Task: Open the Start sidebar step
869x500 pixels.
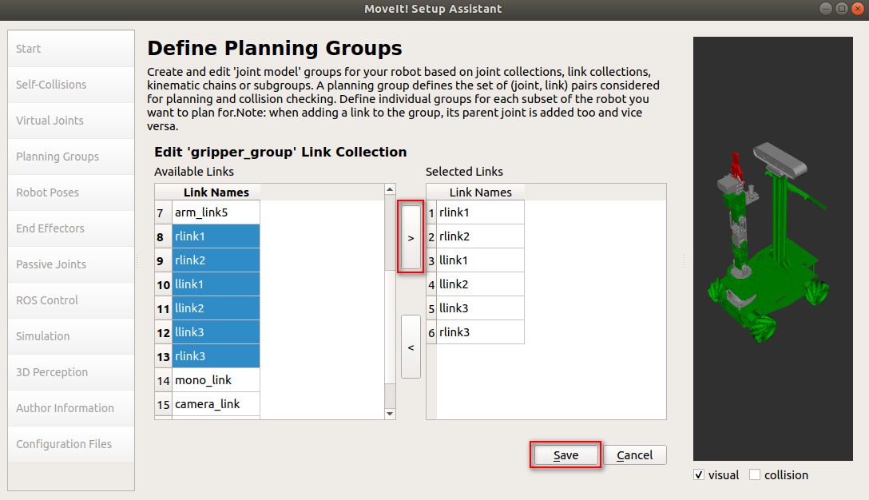Action: click(71, 49)
